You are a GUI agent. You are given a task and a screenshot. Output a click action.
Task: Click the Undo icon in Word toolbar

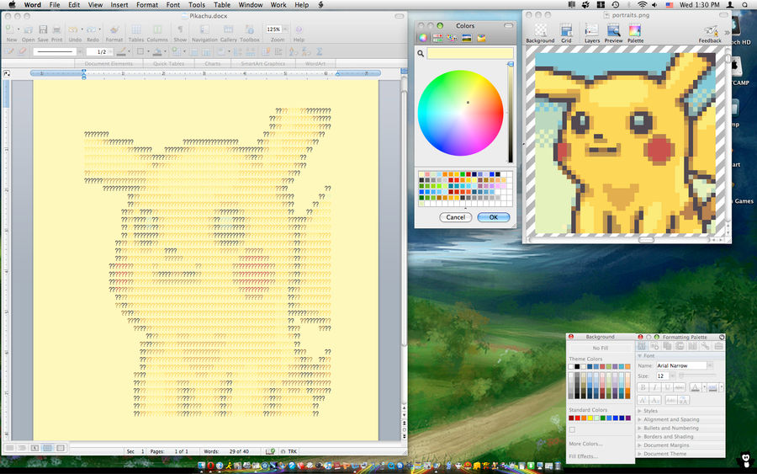pyautogui.click(x=73, y=30)
